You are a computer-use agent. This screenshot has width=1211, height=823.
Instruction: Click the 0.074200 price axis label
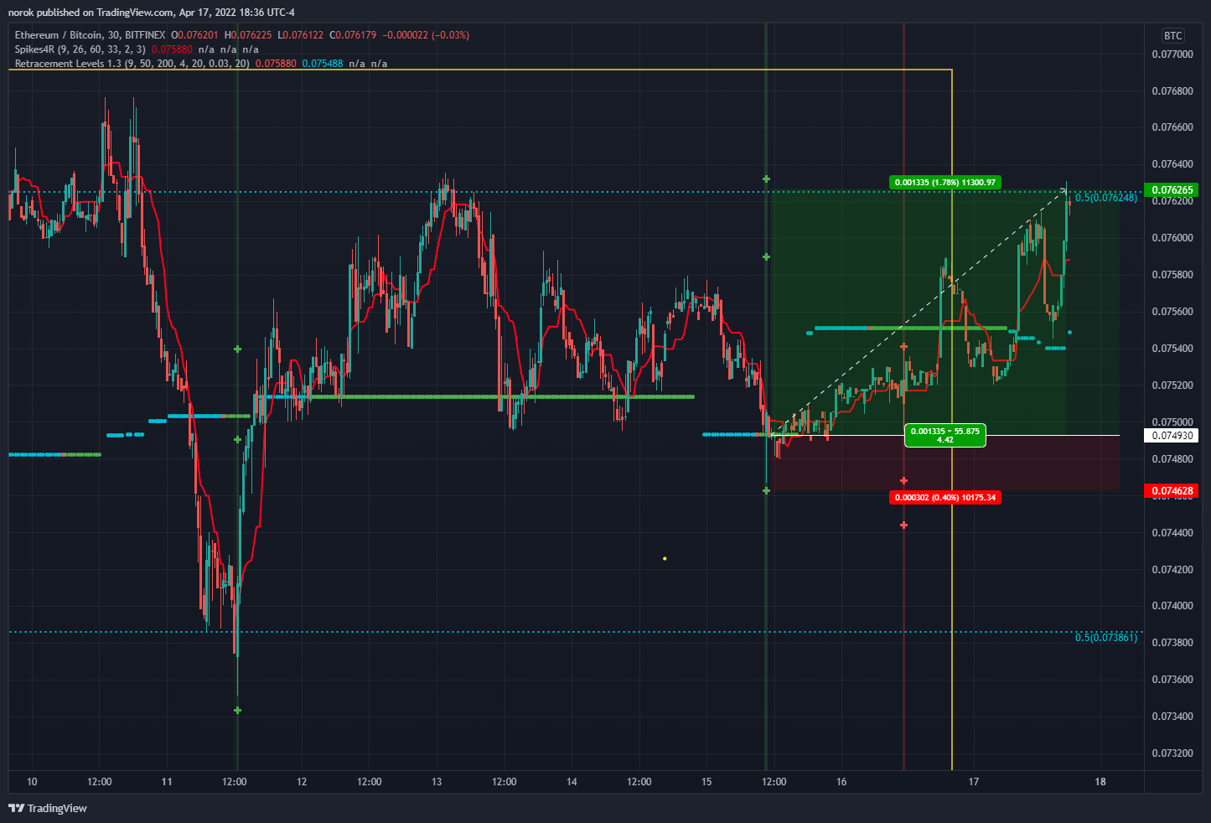click(1172, 570)
